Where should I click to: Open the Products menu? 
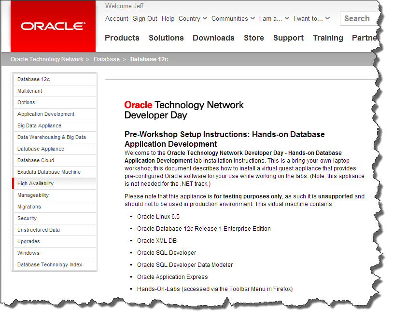click(122, 38)
